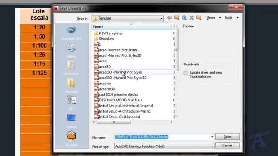
Task: Select the PTWTemplates folder icon
Action: 96,33
